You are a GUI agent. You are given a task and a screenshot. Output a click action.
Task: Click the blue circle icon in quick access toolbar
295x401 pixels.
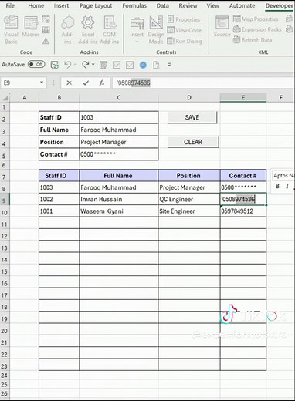pos(143,65)
